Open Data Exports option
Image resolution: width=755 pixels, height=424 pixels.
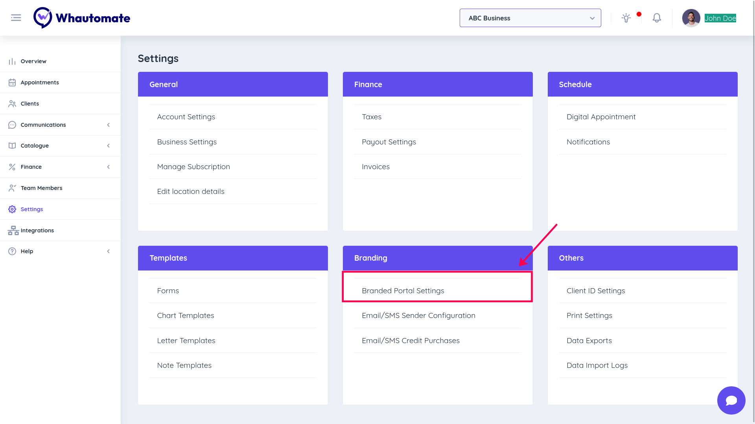(589, 341)
